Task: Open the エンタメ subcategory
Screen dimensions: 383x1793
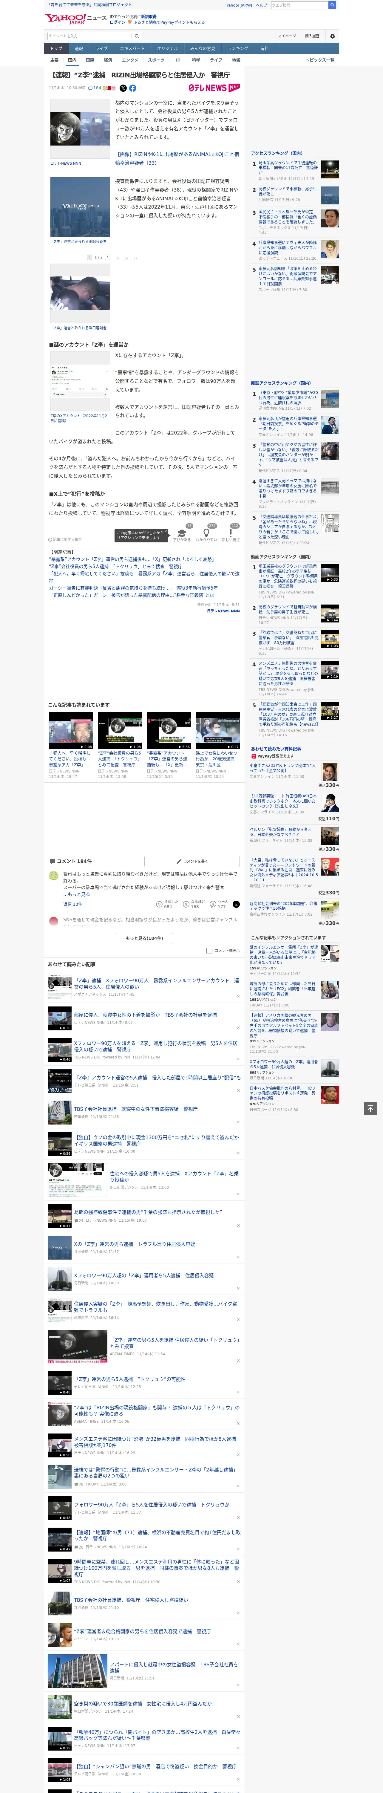Action: (130, 60)
